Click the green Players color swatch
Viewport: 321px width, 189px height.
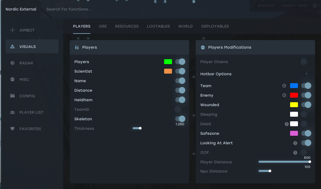pyautogui.click(x=168, y=61)
